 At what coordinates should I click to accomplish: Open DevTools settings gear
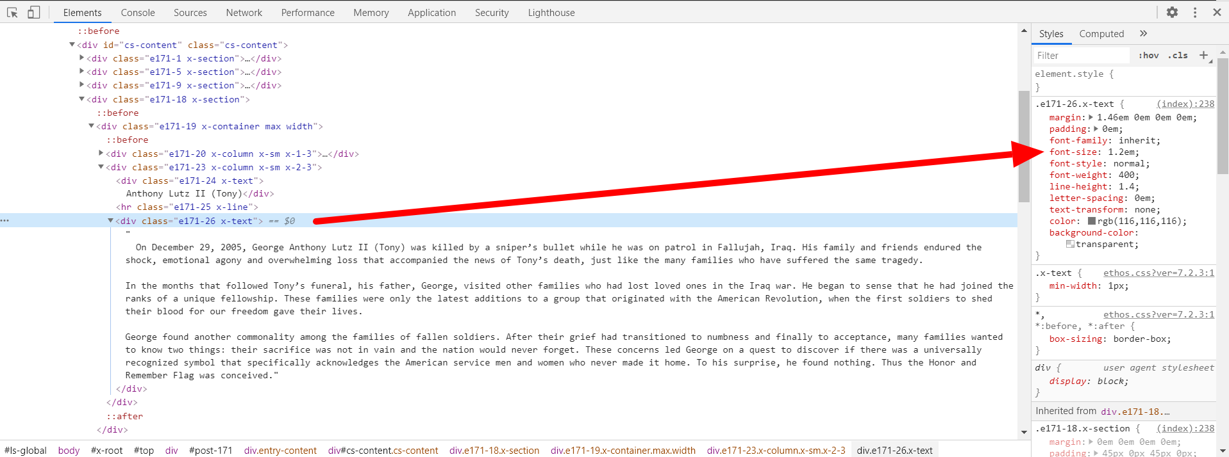[1172, 12]
